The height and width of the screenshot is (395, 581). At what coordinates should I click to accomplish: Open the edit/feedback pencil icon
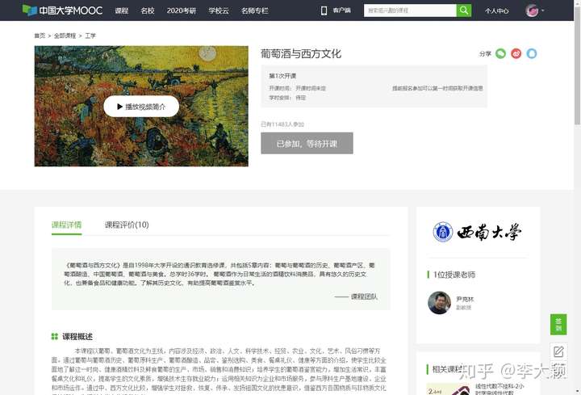[558, 351]
